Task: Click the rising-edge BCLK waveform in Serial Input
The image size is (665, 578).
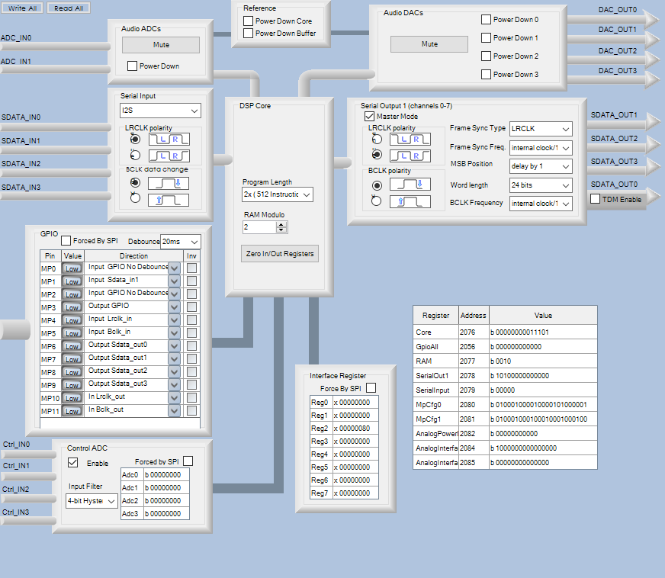Action: [169, 200]
